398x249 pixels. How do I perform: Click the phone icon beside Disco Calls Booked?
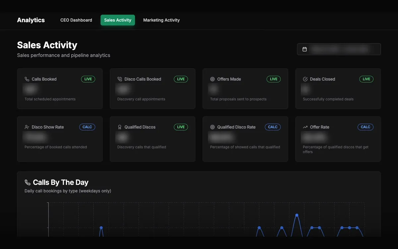120,79
